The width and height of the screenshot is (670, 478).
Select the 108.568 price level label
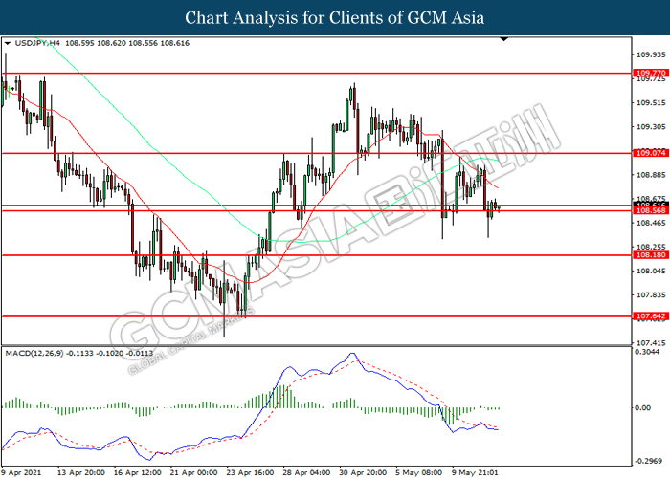(x=651, y=211)
